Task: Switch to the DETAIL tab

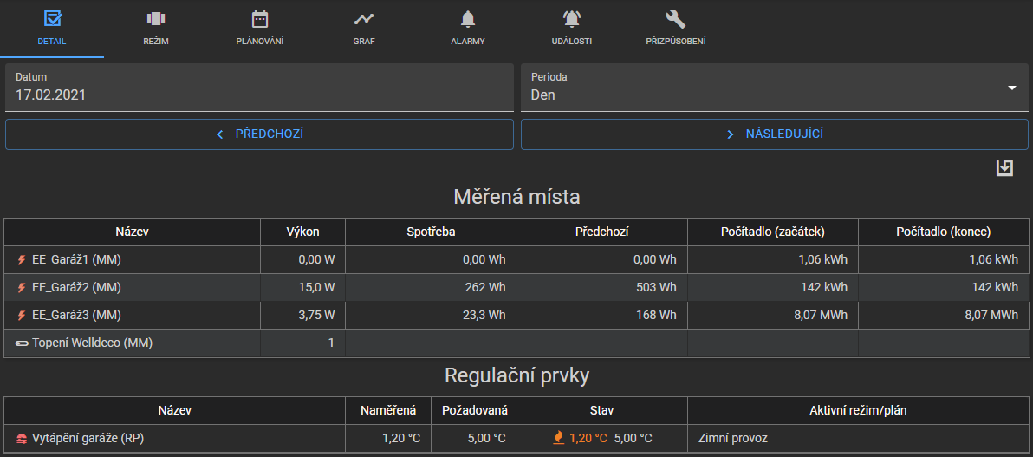Action: click(x=52, y=29)
